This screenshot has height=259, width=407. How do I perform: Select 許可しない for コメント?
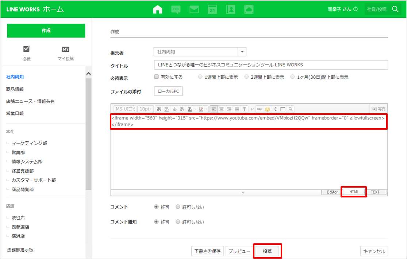coord(178,207)
